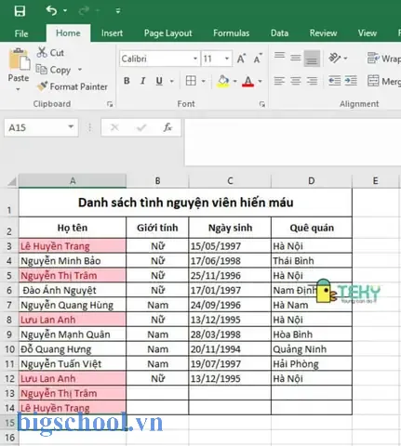Open Customize Quick Access Toolbar dropdown
Image resolution: width=401 pixels, height=446 pixels.
pos(118,11)
